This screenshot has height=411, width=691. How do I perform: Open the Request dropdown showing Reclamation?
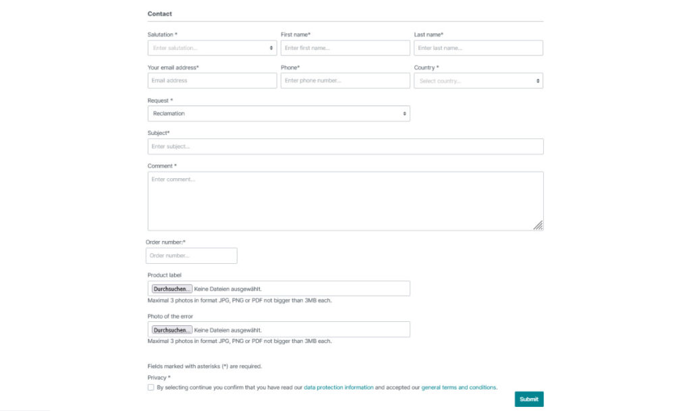(279, 113)
